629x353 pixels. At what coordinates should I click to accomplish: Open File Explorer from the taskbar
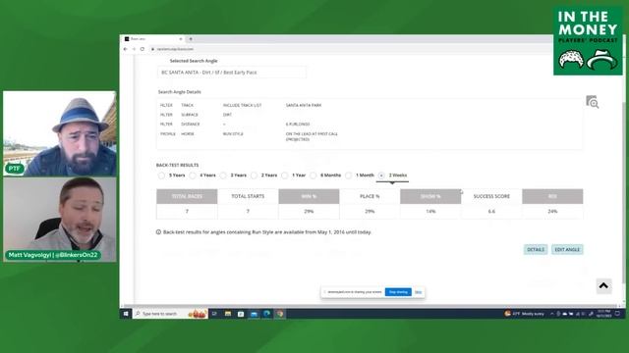(228, 314)
